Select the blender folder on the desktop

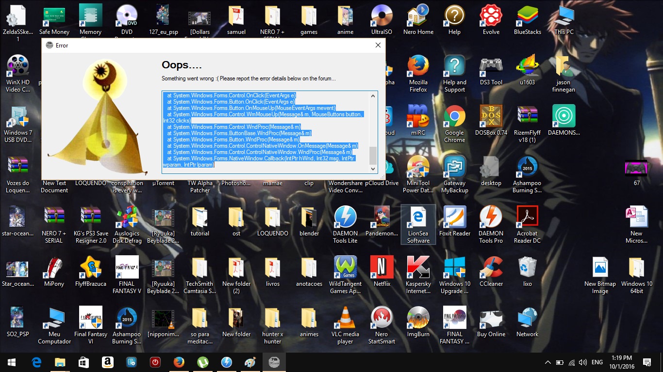[309, 222]
